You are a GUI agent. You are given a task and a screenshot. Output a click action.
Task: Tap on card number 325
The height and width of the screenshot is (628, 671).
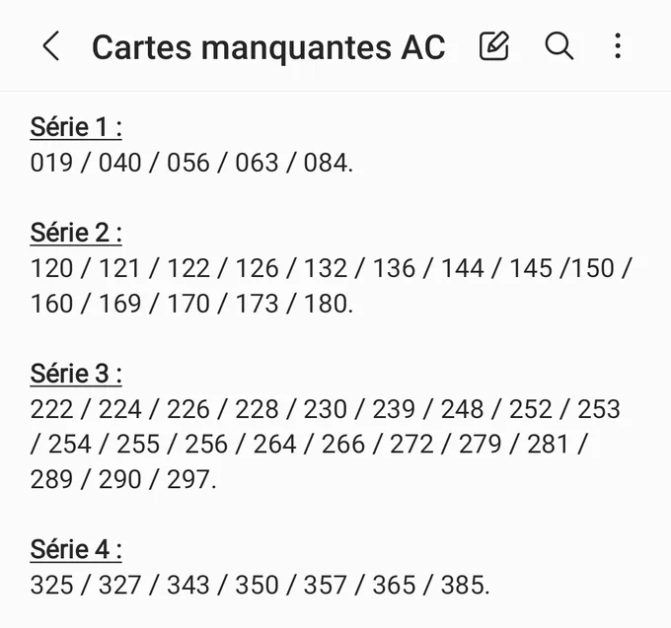tap(51, 585)
